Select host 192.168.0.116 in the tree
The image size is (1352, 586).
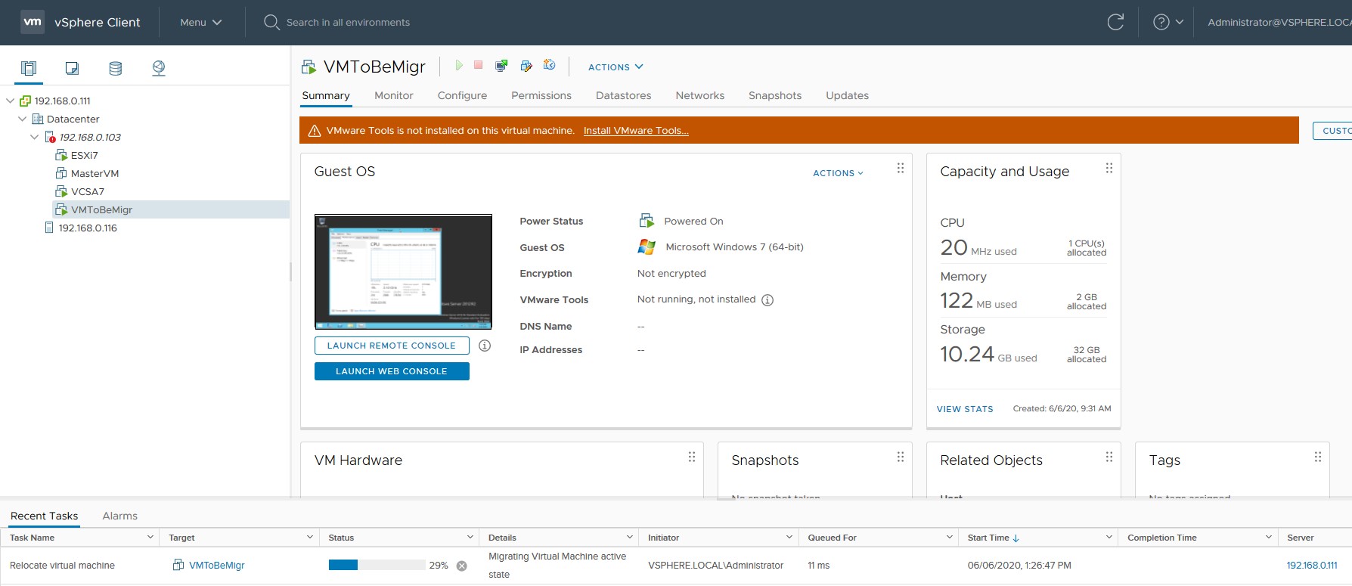click(x=88, y=228)
